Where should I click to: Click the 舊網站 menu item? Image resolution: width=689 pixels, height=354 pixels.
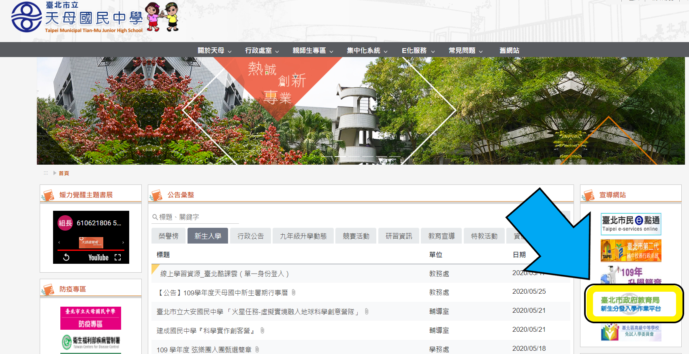point(509,51)
